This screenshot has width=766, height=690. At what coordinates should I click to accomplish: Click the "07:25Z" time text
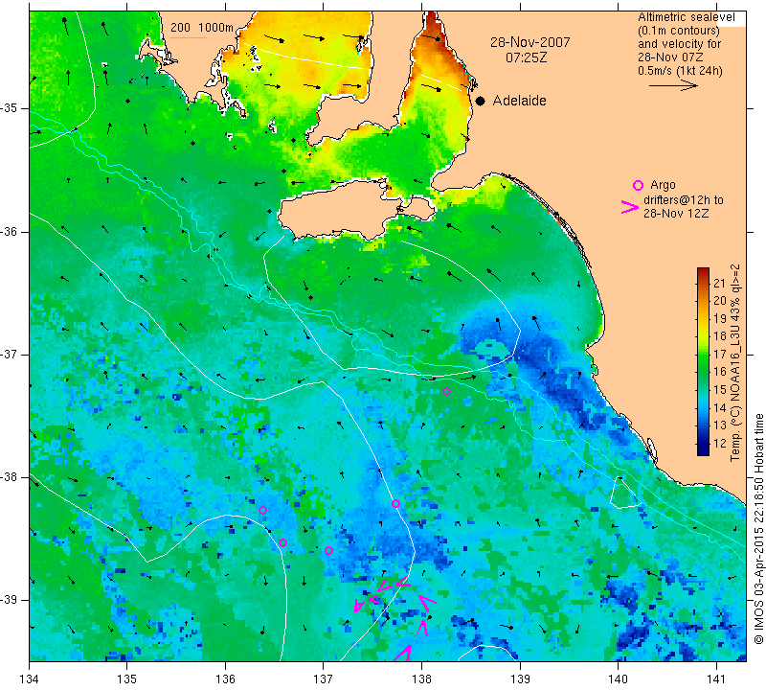pyautogui.click(x=526, y=57)
